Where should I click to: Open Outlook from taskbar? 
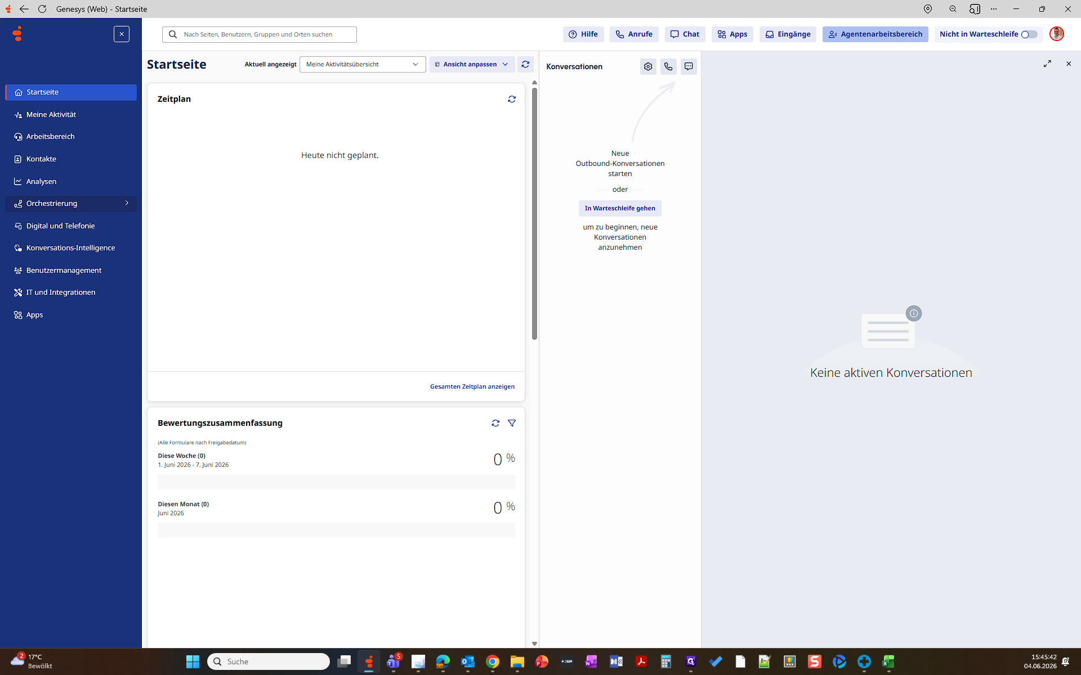click(x=468, y=661)
